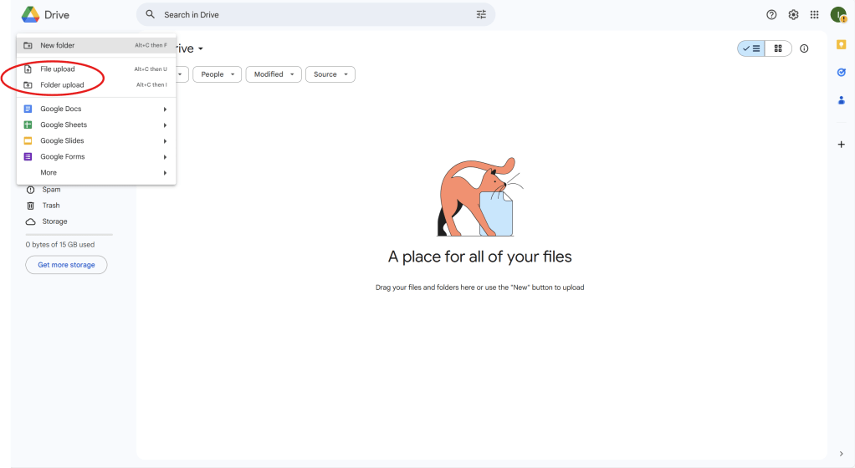Screen dimensions: 855x468
Task: Expand the People filter dropdown
Action: (218, 74)
